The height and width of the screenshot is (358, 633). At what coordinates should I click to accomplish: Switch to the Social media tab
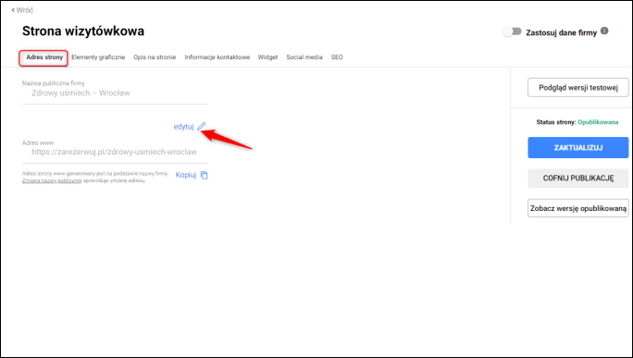point(304,57)
